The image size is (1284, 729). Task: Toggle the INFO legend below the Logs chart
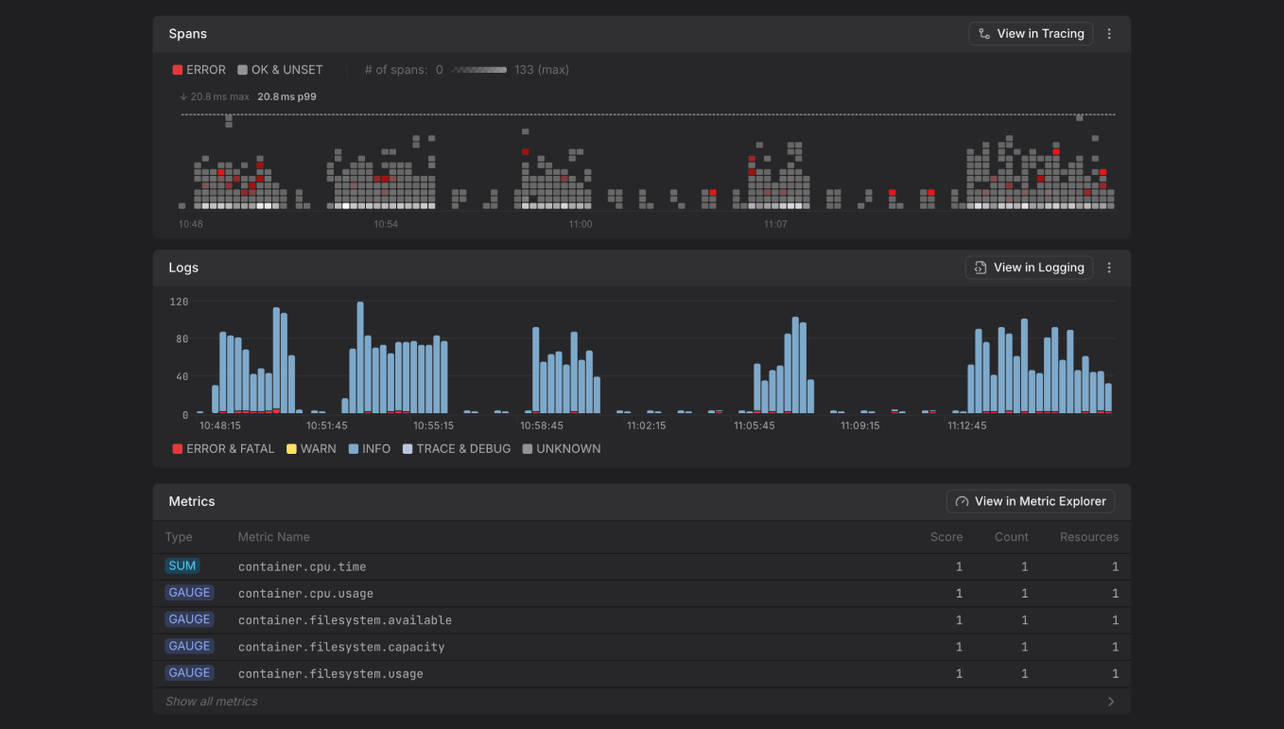(369, 448)
